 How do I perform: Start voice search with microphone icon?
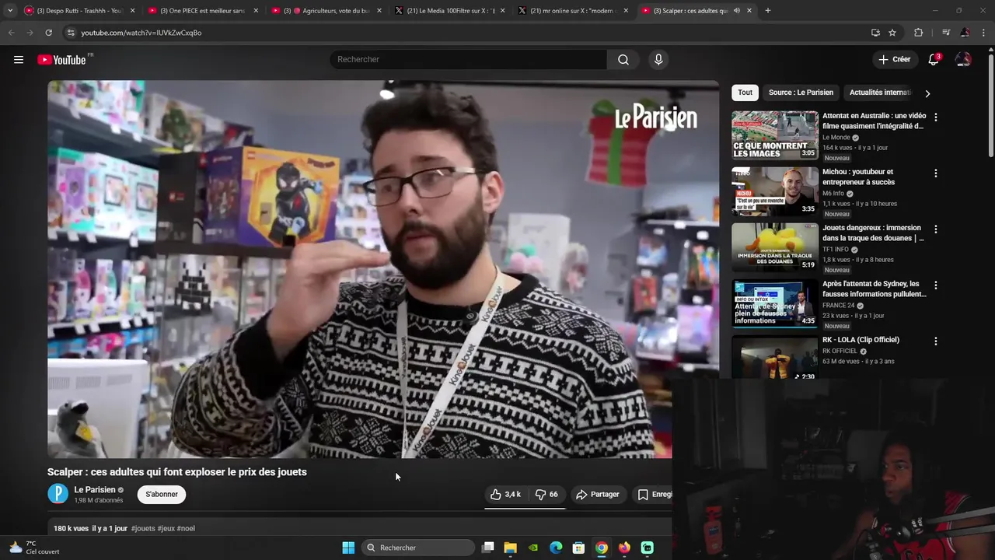[658, 60]
